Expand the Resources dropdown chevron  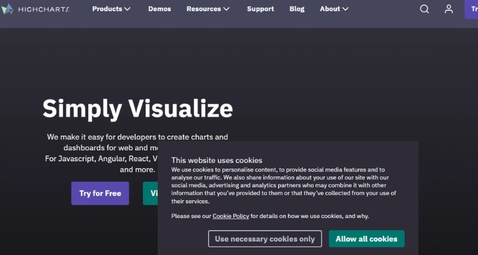(x=226, y=9)
